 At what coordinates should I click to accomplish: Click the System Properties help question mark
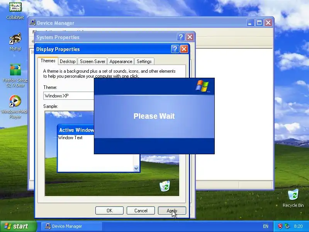pyautogui.click(x=181, y=37)
